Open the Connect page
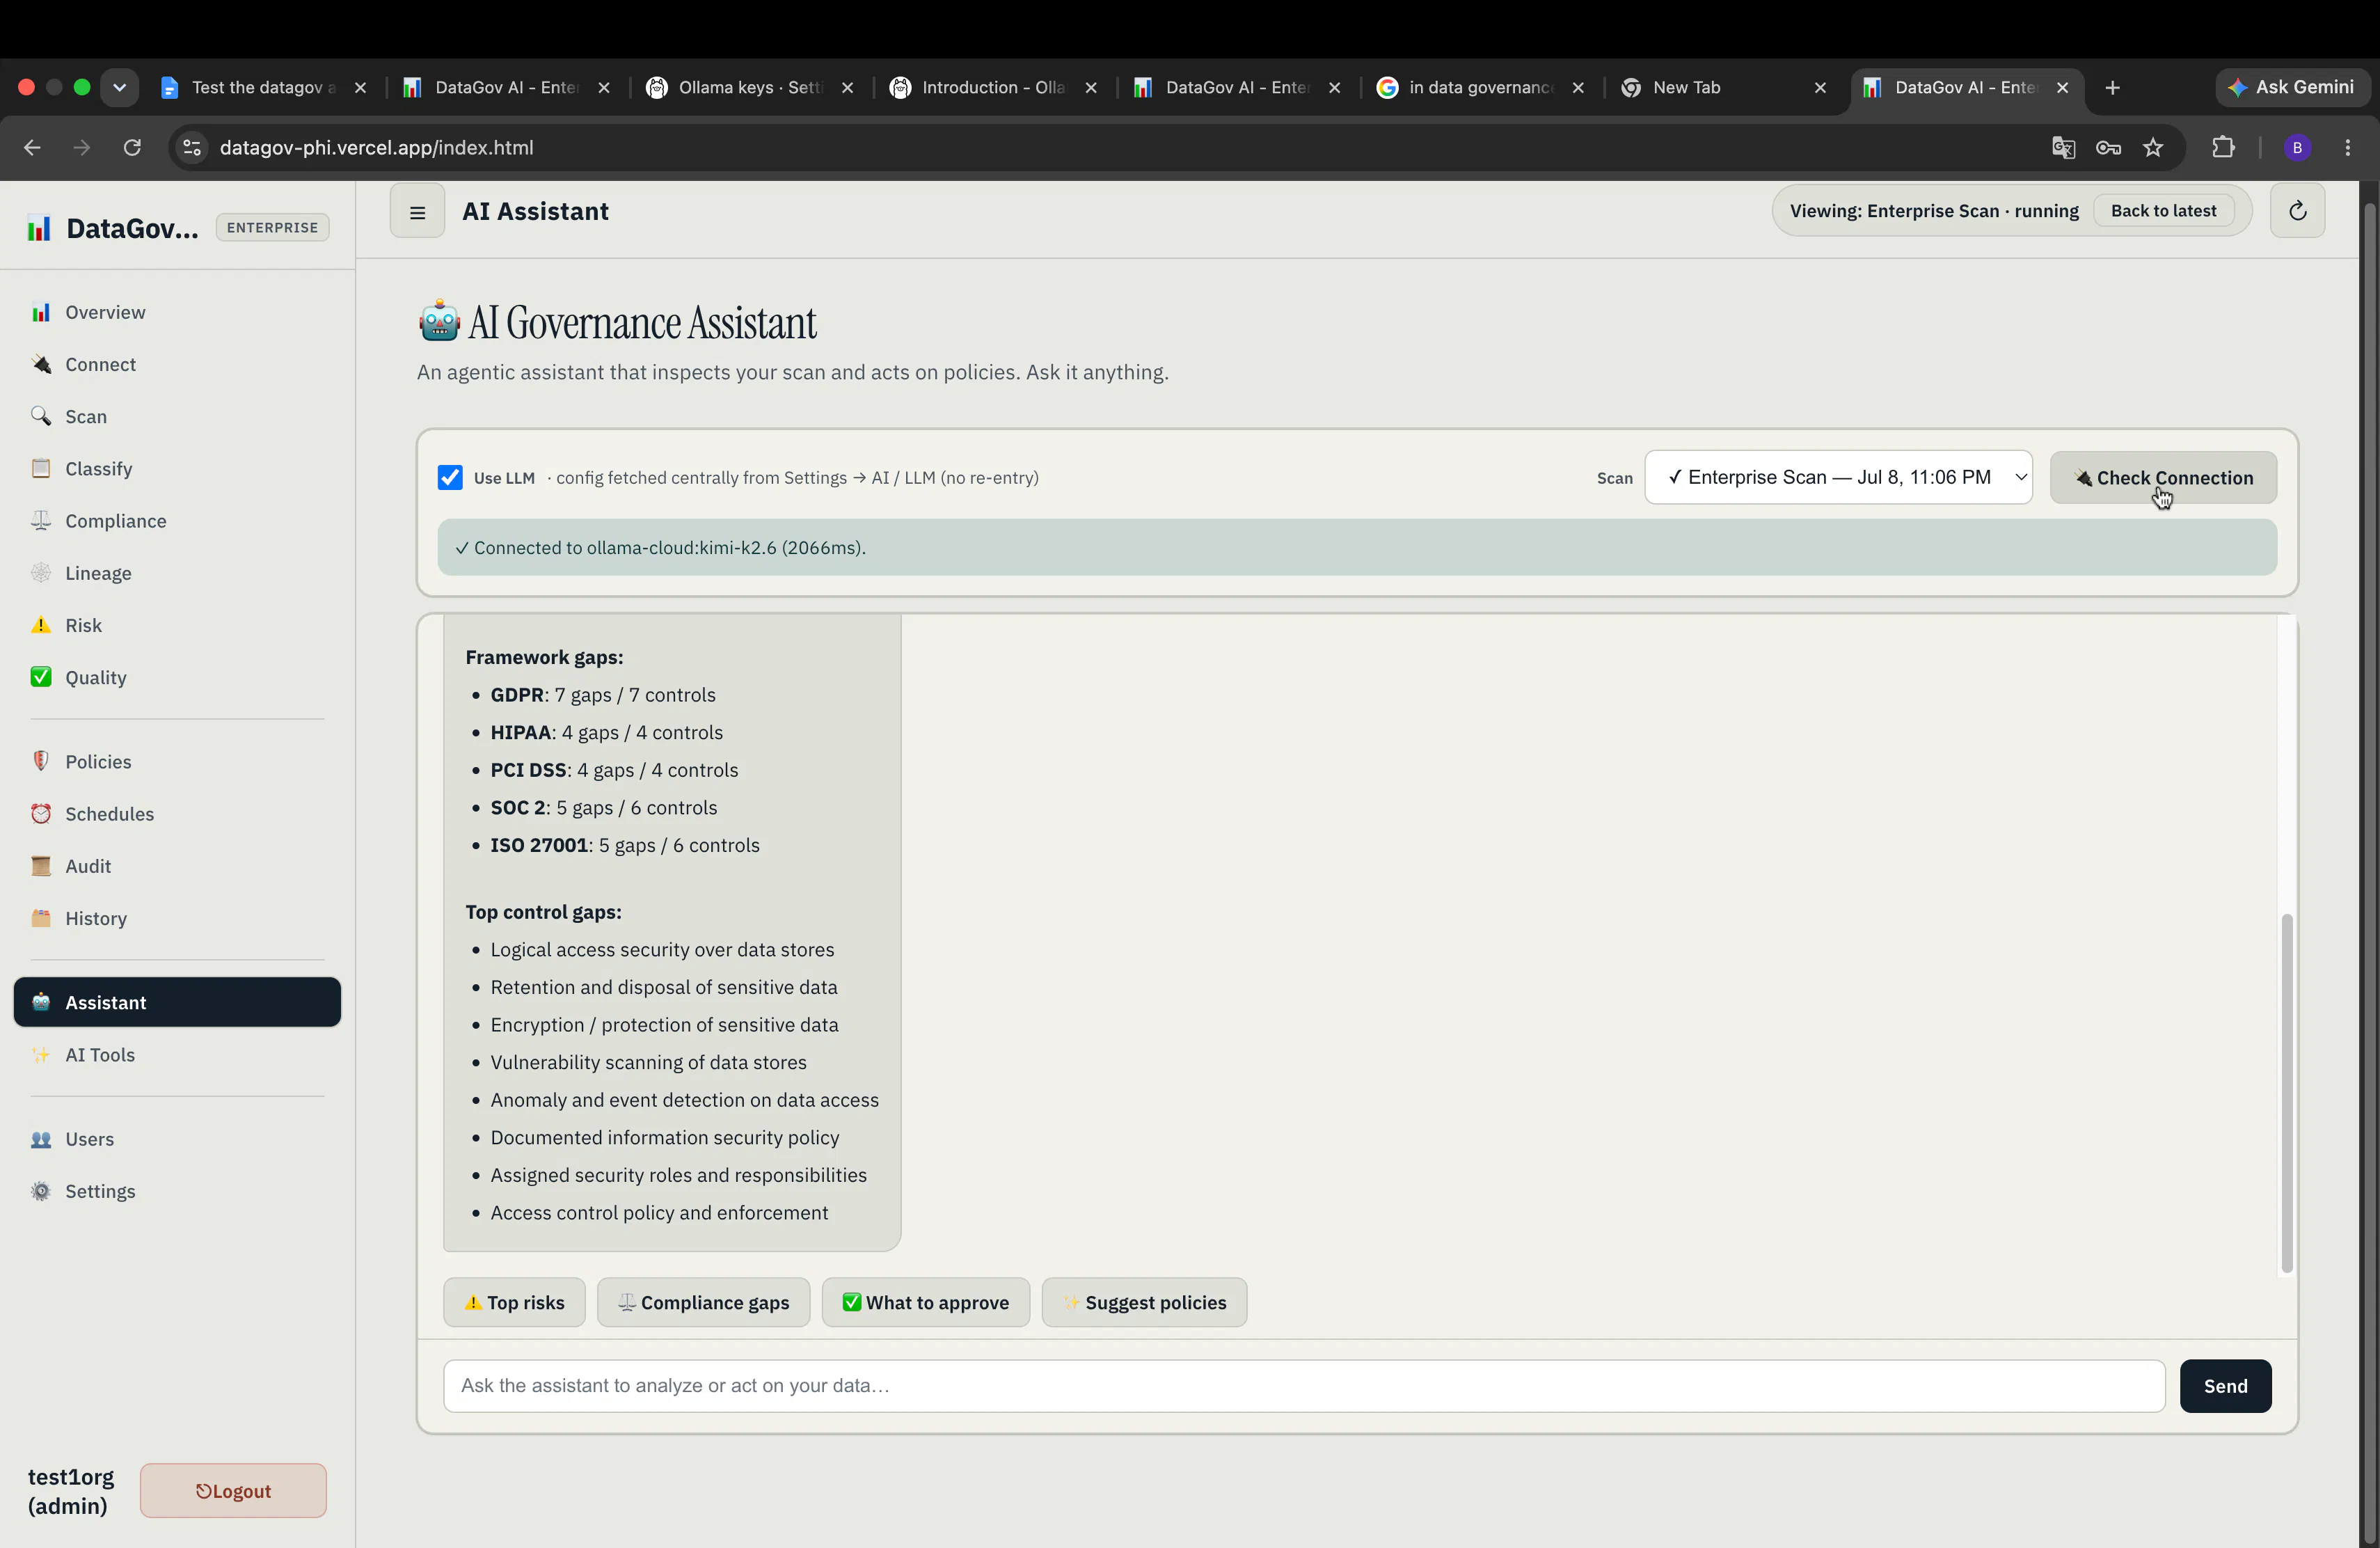The height and width of the screenshot is (1548, 2380). click(x=177, y=364)
